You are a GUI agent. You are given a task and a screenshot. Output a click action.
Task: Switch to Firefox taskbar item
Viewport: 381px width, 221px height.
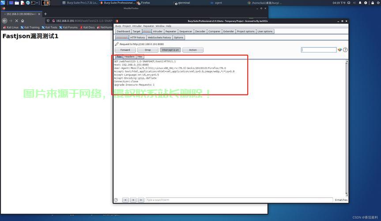(143, 3)
